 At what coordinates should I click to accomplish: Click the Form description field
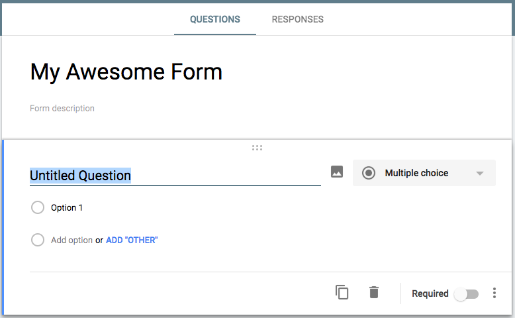pyautogui.click(x=62, y=108)
